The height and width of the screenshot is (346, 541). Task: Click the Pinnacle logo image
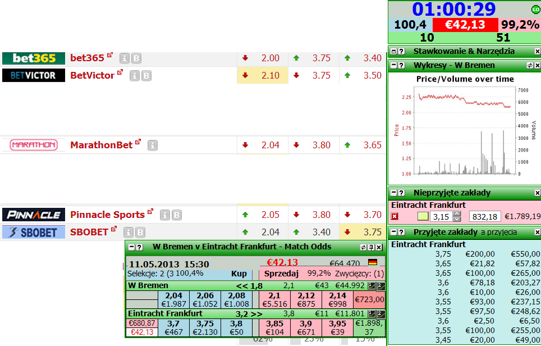point(34,215)
